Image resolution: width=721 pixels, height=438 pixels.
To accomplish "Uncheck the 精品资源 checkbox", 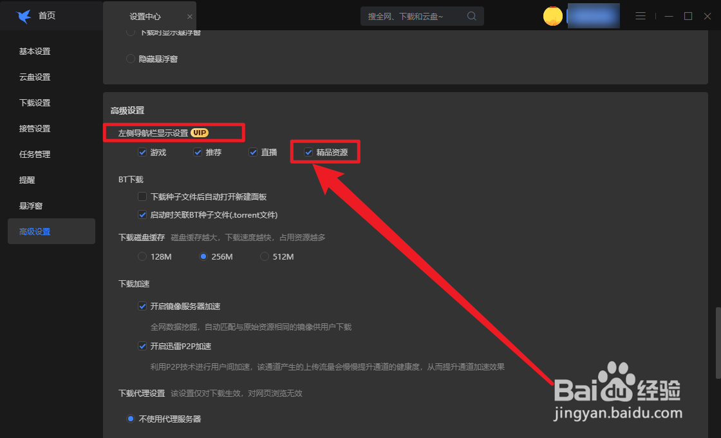I will 308,152.
